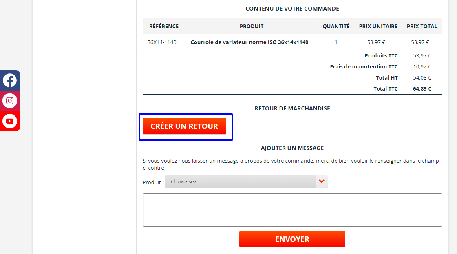The width and height of the screenshot is (457, 254).
Task: Open the Instagram social link
Action: (10, 101)
